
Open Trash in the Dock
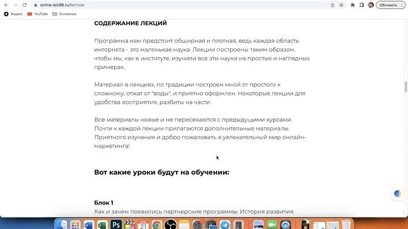pyautogui.click(x=346, y=225)
